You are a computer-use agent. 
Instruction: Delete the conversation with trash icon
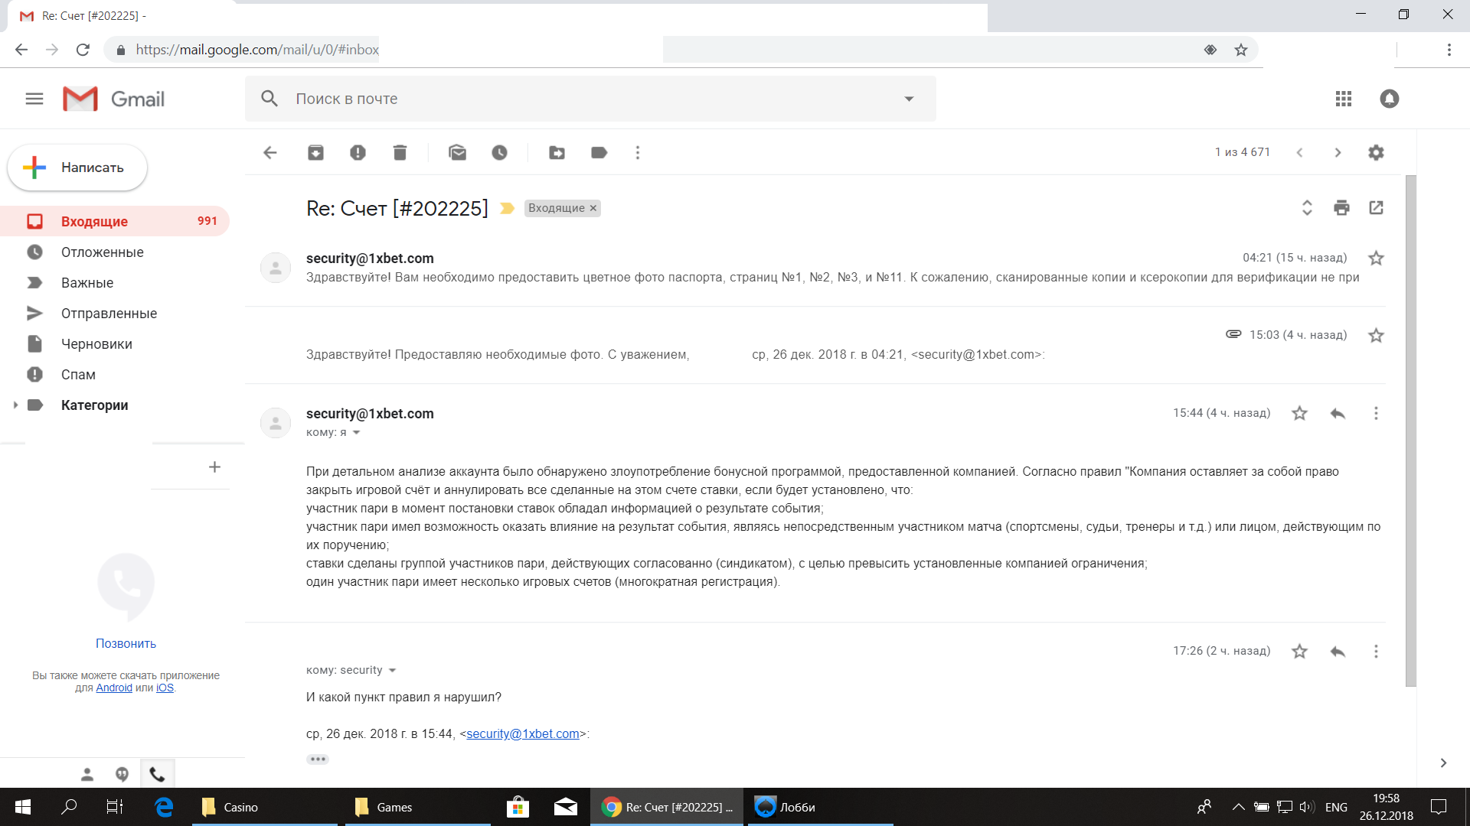coord(400,152)
